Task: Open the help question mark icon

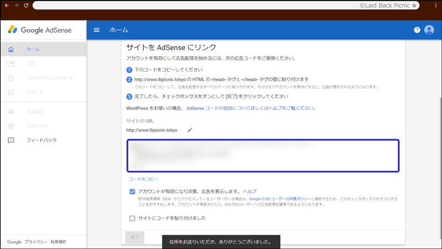Action: coord(417,30)
